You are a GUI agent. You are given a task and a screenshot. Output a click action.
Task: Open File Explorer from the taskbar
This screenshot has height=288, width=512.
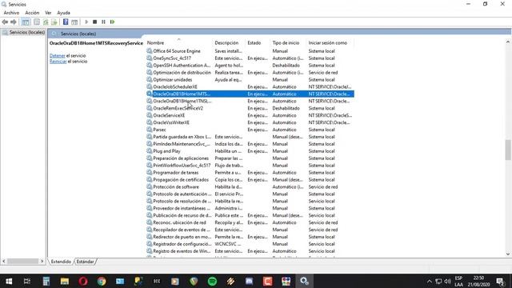pyautogui.click(x=64, y=281)
